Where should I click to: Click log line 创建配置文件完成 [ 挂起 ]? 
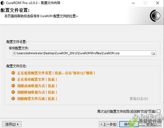[37, 99]
